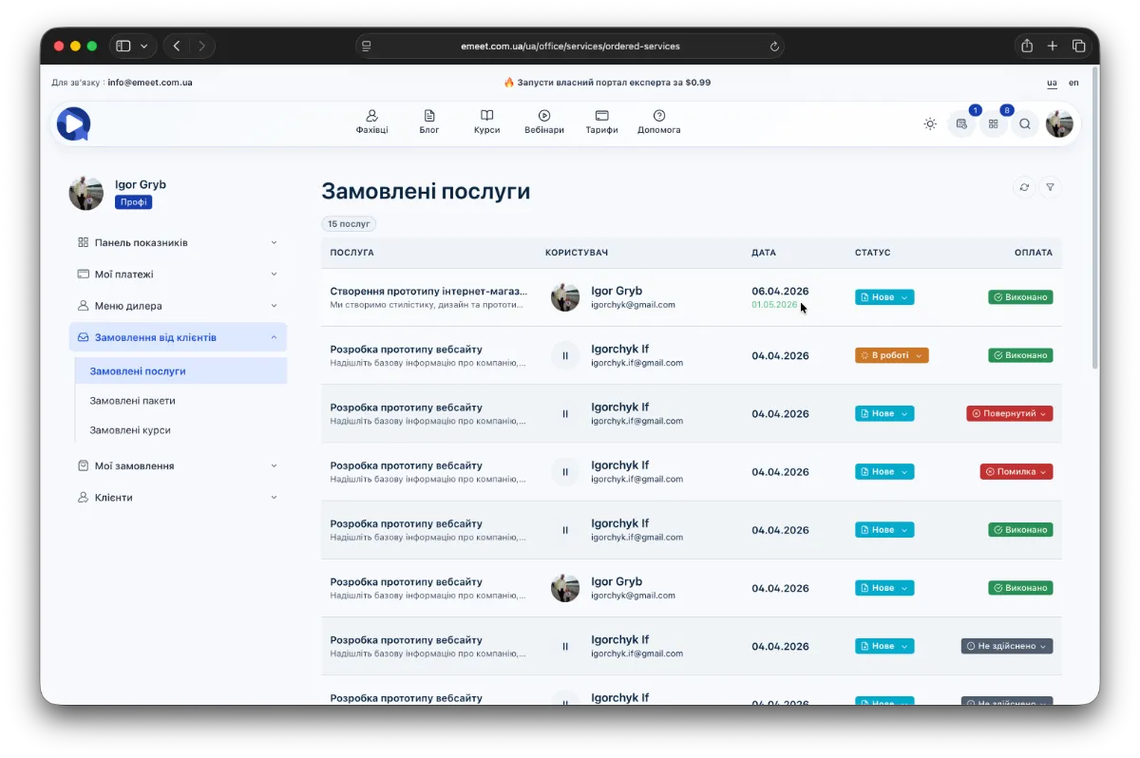Viewport: 1140px width, 758px height.
Task: Open the search icon in the header
Action: tap(1025, 123)
